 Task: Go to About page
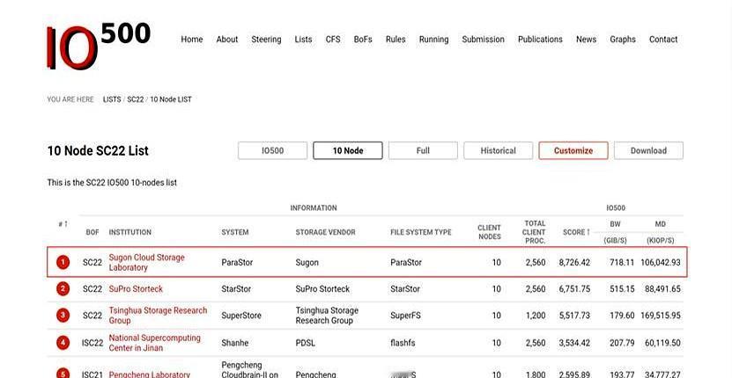pos(227,40)
